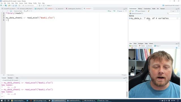The width and height of the screenshot is (181, 102).
Task: Click New Folder in Files pane
Action: coord(133,46)
